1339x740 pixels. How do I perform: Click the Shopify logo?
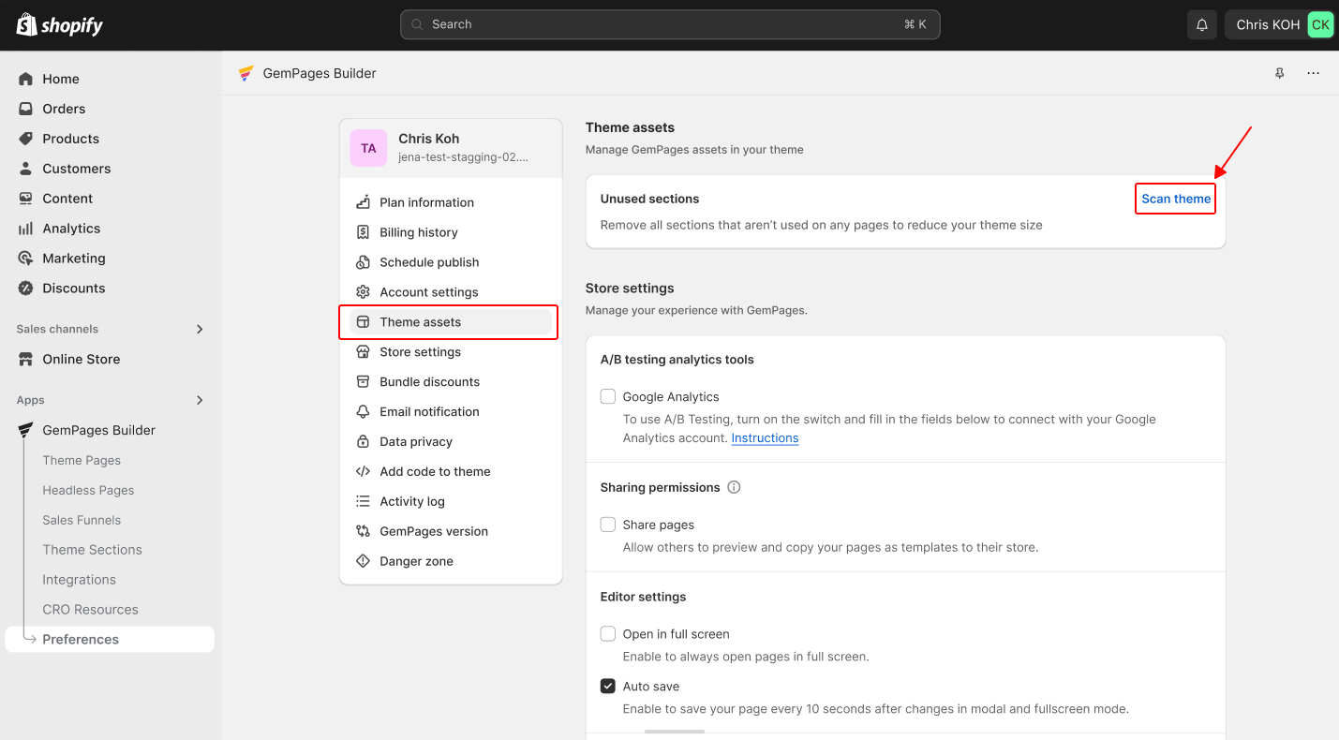(60, 25)
